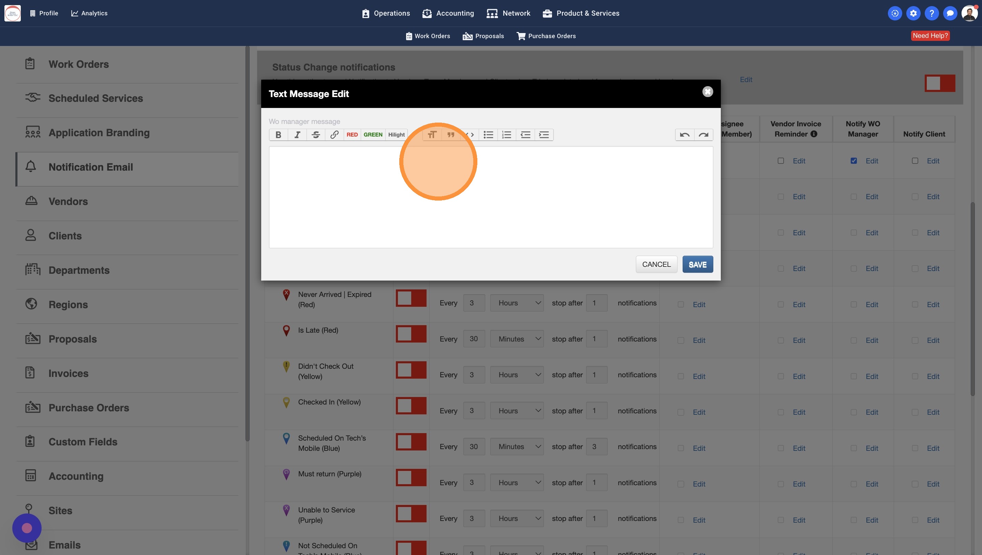982x555 pixels.
Task: Increase indent in message editor
Action: pos(544,134)
